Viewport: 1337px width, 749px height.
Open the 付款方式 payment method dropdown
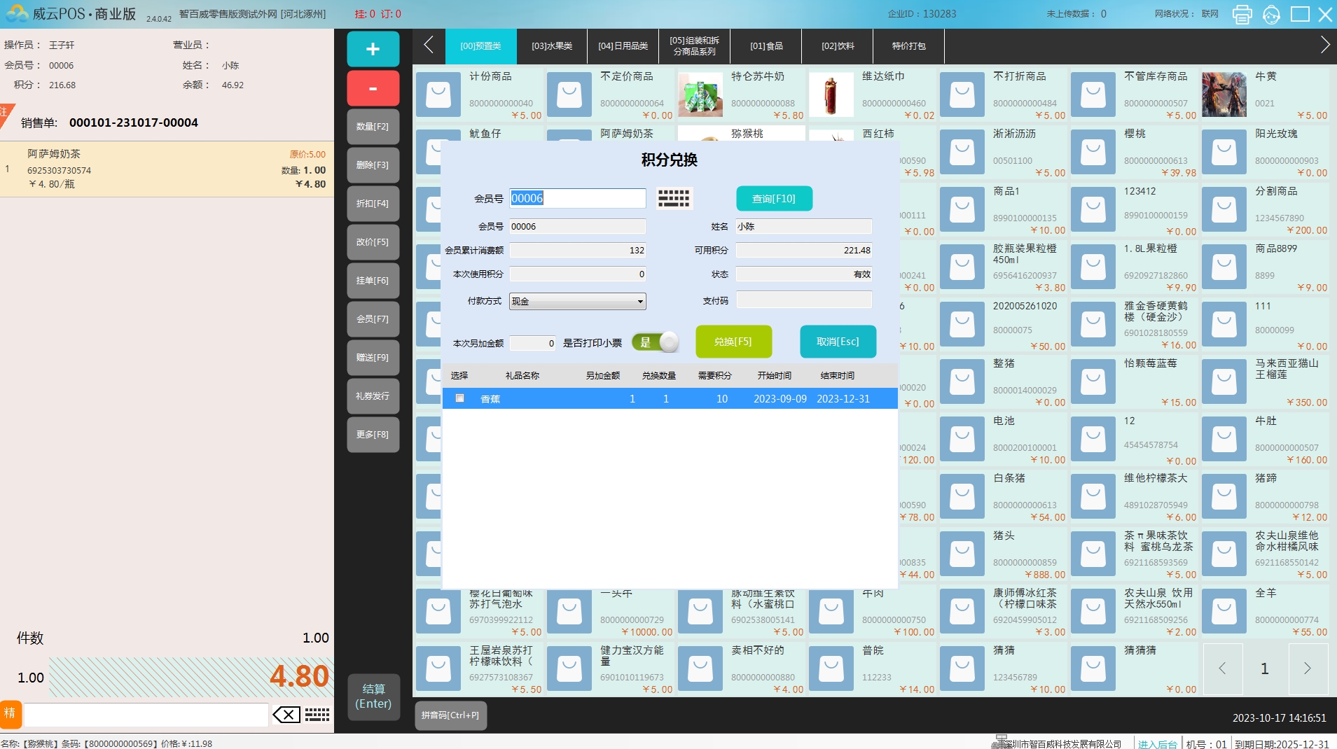click(x=577, y=302)
